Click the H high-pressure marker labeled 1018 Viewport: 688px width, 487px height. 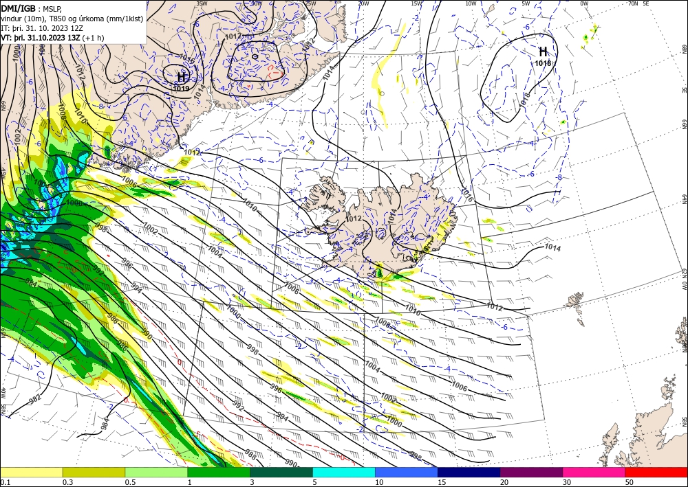(x=544, y=52)
